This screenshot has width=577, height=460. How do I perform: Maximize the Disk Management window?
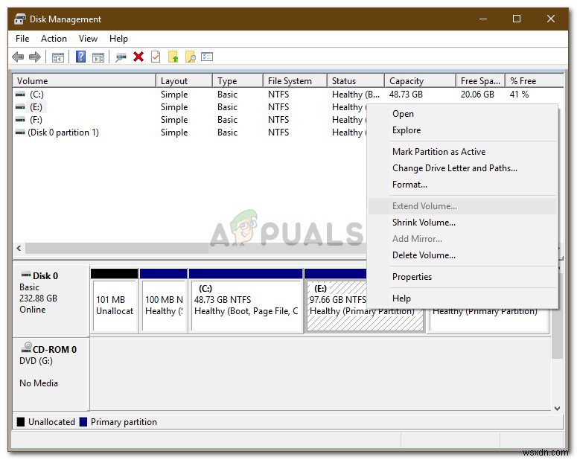point(517,19)
